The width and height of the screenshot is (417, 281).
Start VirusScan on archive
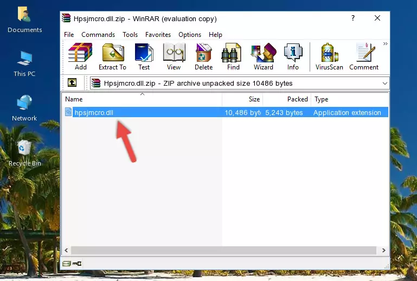329,56
